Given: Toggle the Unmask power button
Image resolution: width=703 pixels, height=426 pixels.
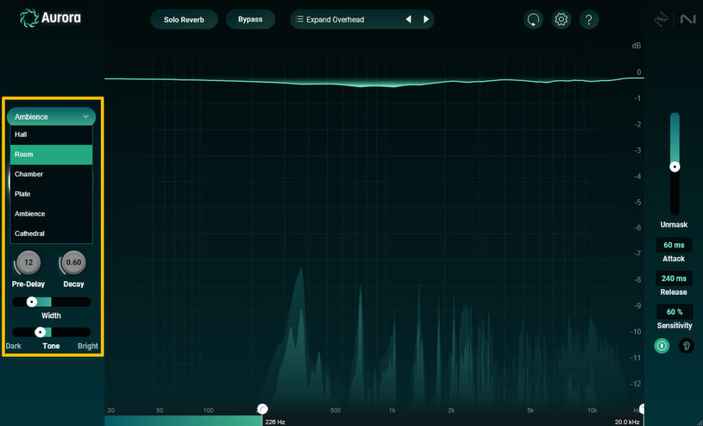Looking at the screenshot, I should [x=662, y=346].
